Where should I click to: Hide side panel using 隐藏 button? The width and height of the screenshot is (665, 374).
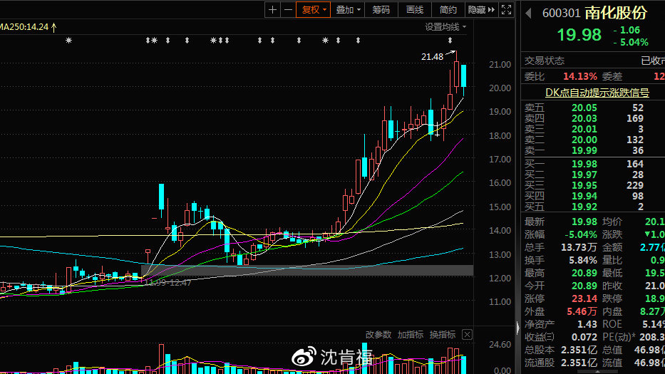pos(480,10)
